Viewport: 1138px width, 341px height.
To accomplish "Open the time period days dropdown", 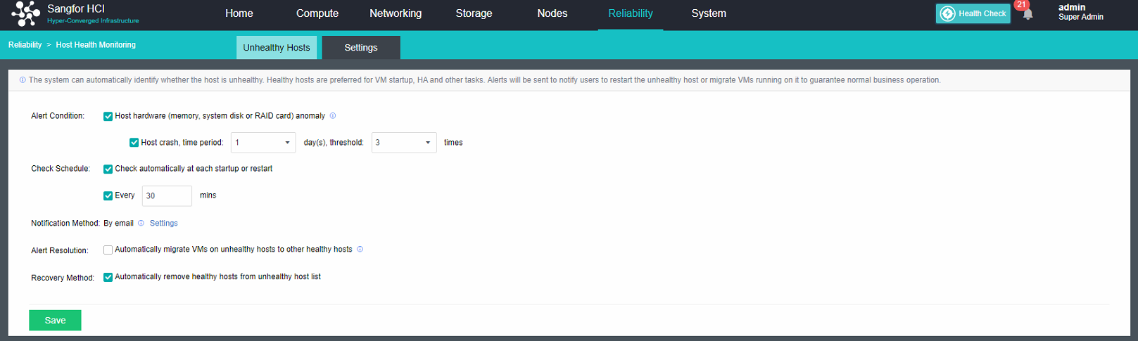I will (x=263, y=143).
